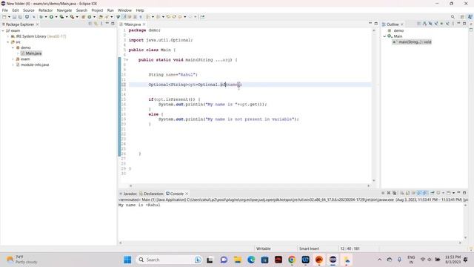This screenshot has height=267, width=474.
Task: Close the Main.java editor tab
Action: (x=144, y=24)
